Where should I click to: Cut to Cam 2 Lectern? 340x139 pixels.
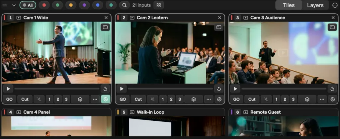click(138, 99)
